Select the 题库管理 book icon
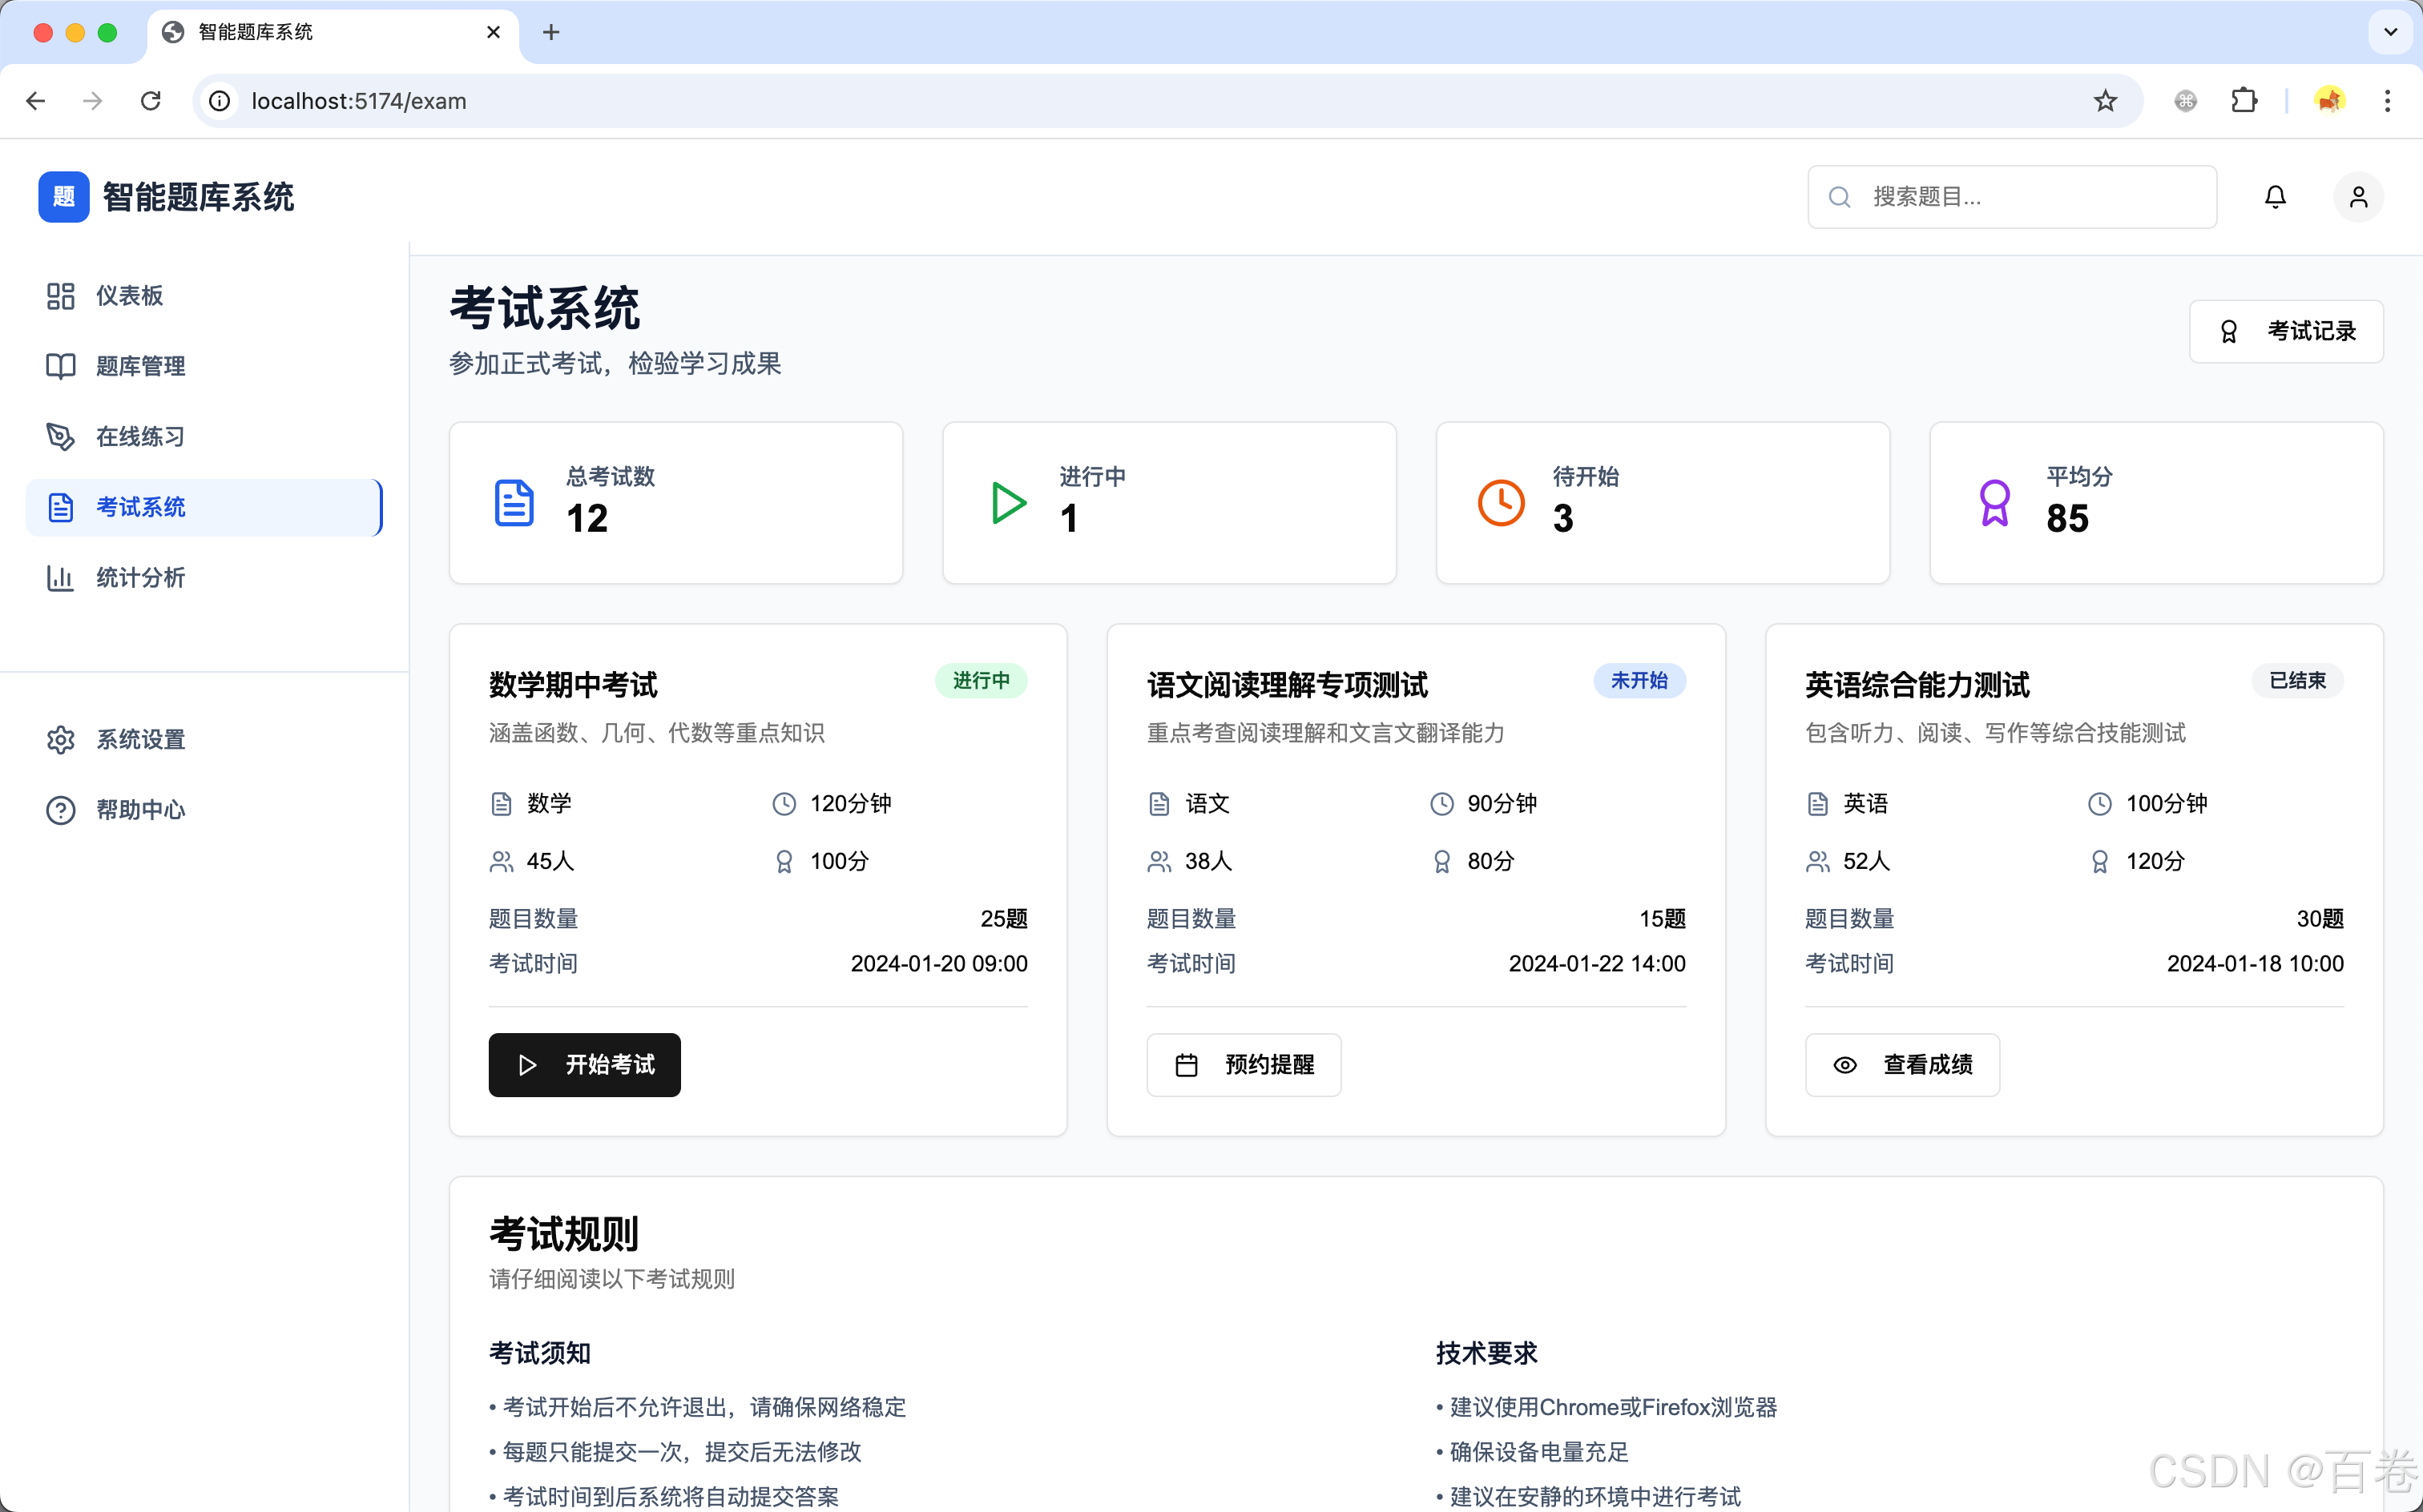Viewport: 2423px width, 1512px height. click(60, 366)
